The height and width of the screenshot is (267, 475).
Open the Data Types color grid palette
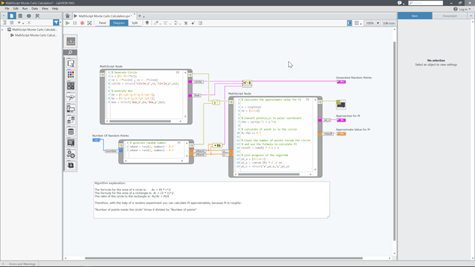pos(71,74)
